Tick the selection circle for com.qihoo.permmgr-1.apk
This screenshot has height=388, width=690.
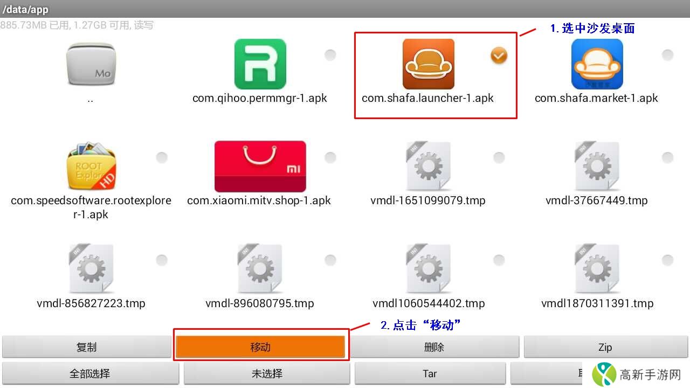[330, 55]
